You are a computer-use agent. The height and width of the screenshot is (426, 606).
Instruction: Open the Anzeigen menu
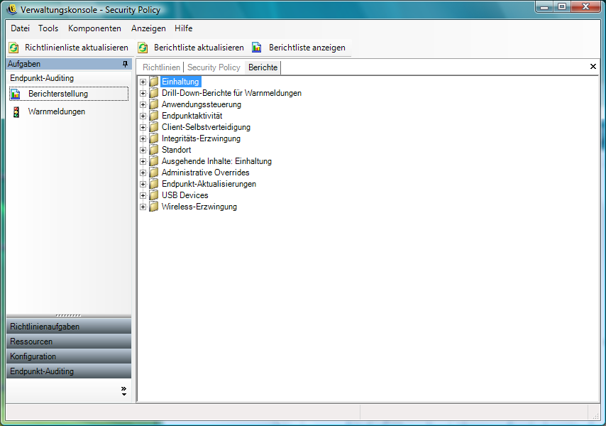click(x=148, y=28)
